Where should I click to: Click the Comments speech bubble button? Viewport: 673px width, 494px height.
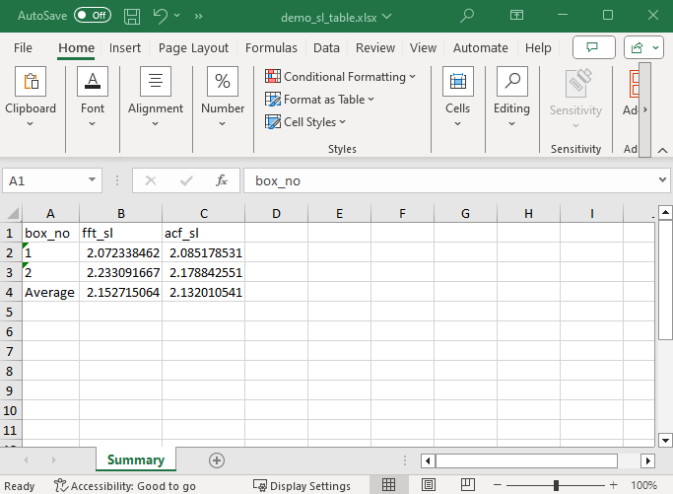point(593,47)
